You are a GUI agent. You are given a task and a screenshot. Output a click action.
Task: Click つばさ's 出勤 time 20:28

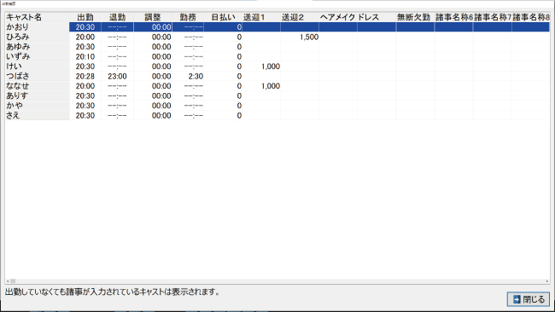point(85,77)
